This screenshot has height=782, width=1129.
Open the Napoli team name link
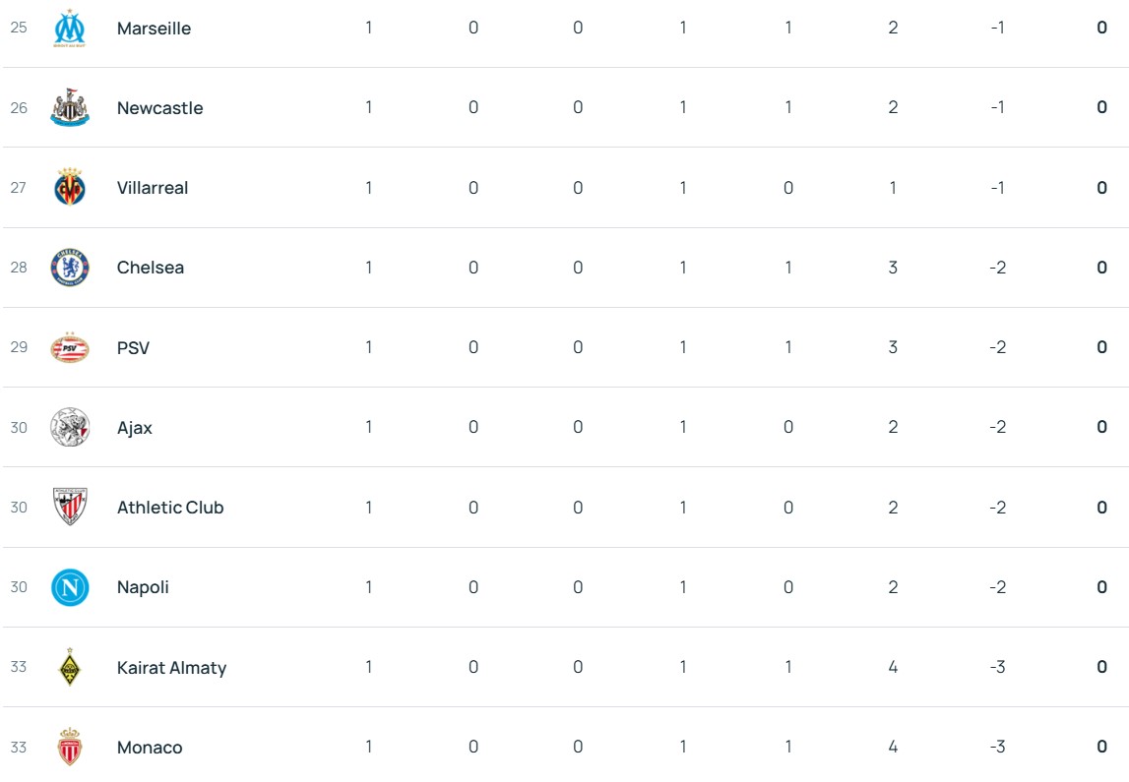pyautogui.click(x=143, y=587)
